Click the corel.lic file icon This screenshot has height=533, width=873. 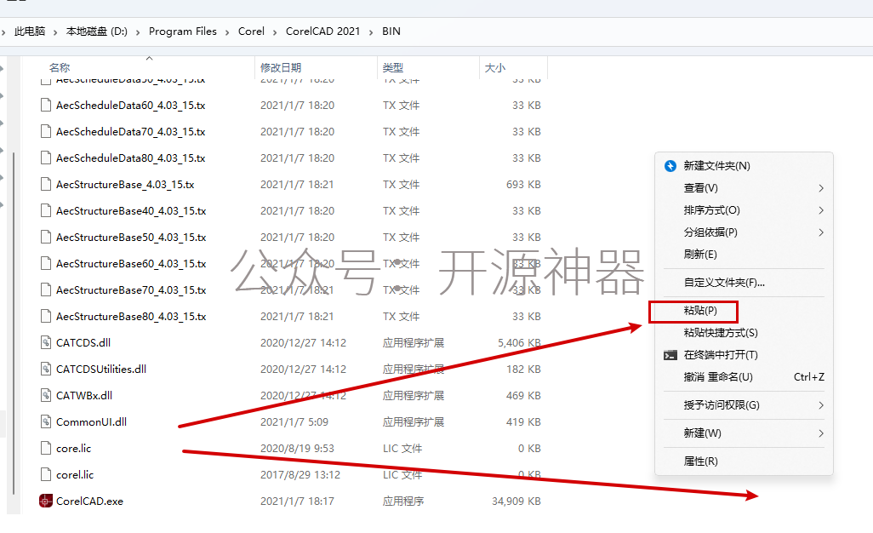pyautogui.click(x=46, y=474)
